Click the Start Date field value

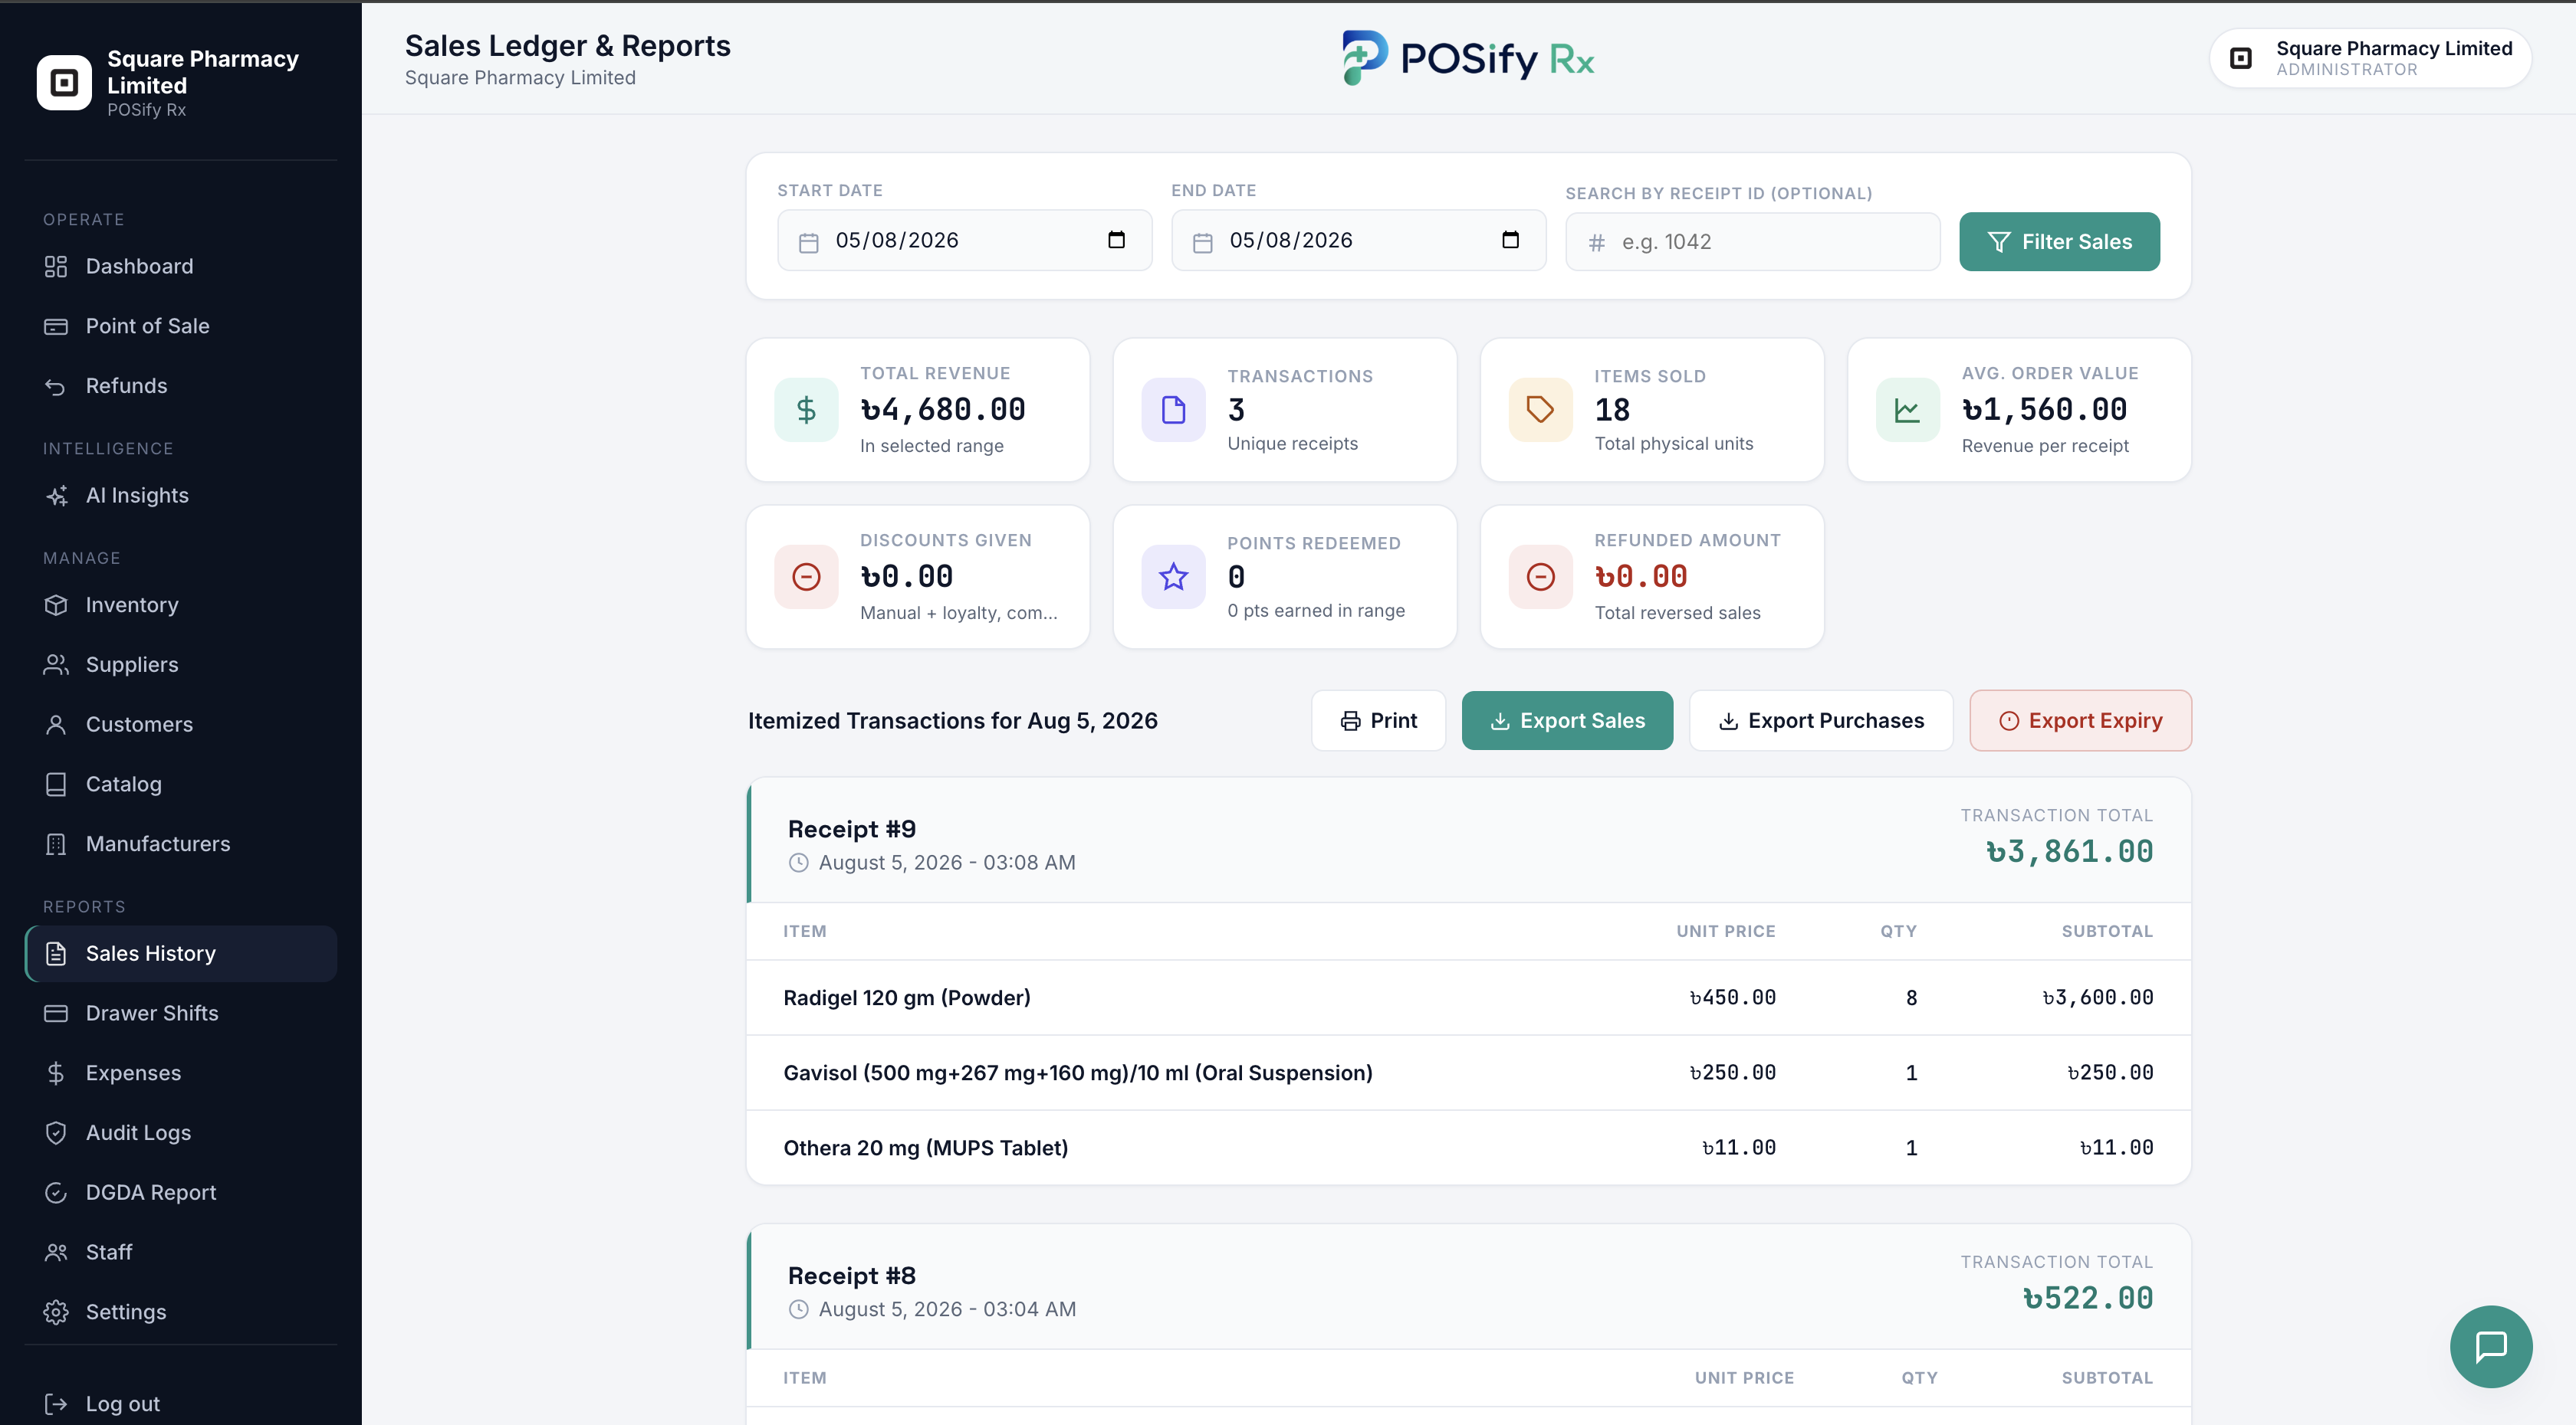point(897,240)
